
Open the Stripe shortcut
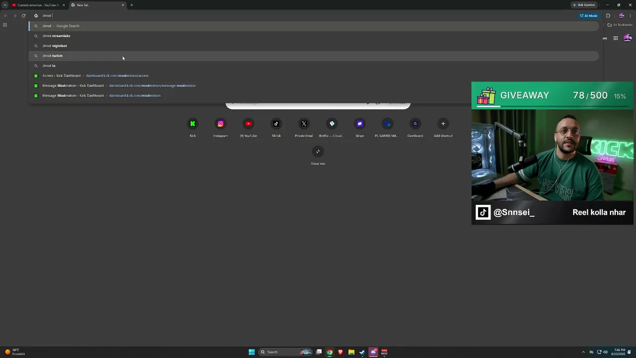coord(360,127)
